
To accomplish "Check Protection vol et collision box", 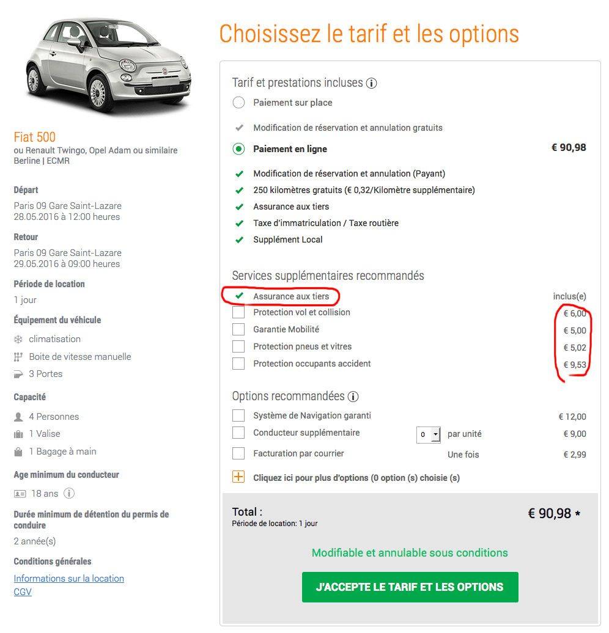I will [x=238, y=312].
